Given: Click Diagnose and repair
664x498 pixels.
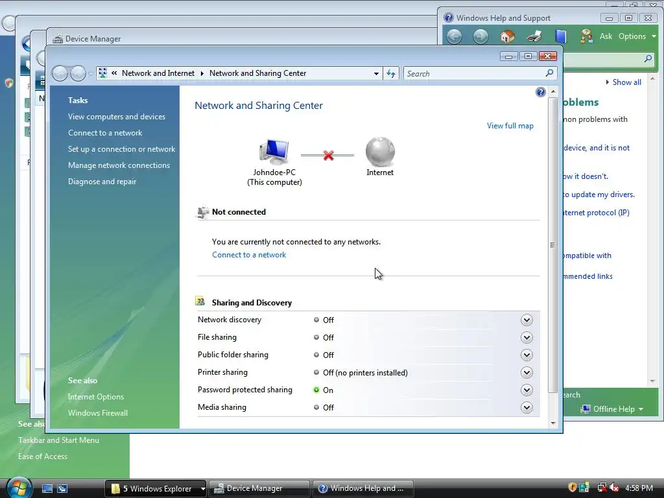Looking at the screenshot, I should coord(102,182).
